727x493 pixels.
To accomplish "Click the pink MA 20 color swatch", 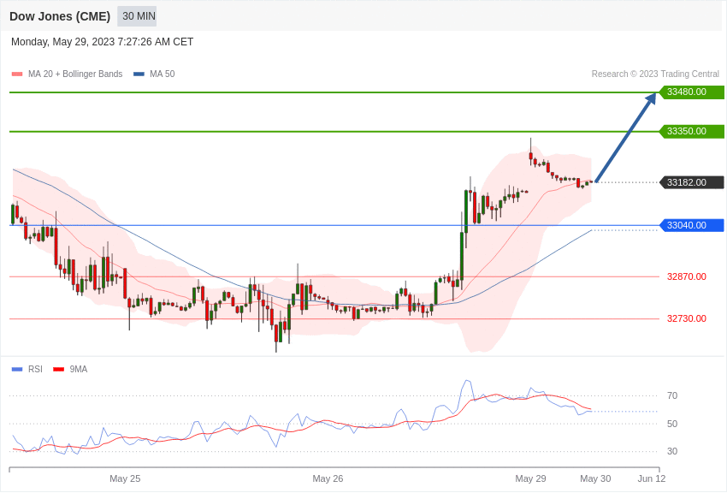I will tap(17, 74).
